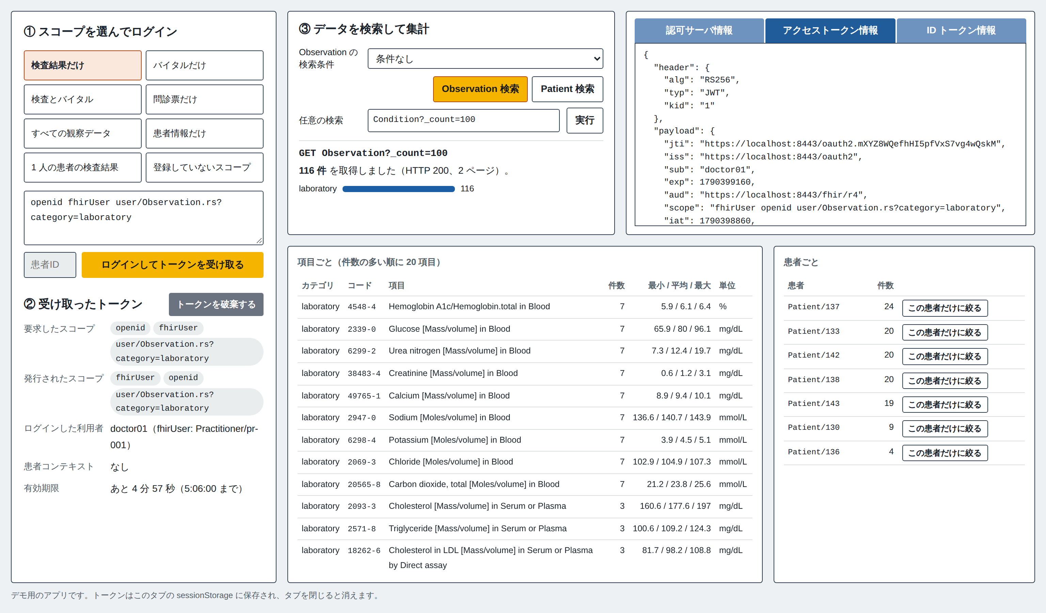Click Potassium [Moles/volume] in Blood row

point(525,440)
